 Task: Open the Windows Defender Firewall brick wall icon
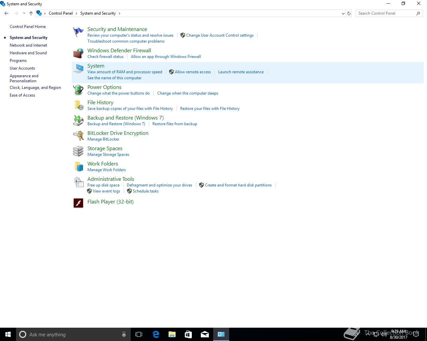tap(78, 53)
